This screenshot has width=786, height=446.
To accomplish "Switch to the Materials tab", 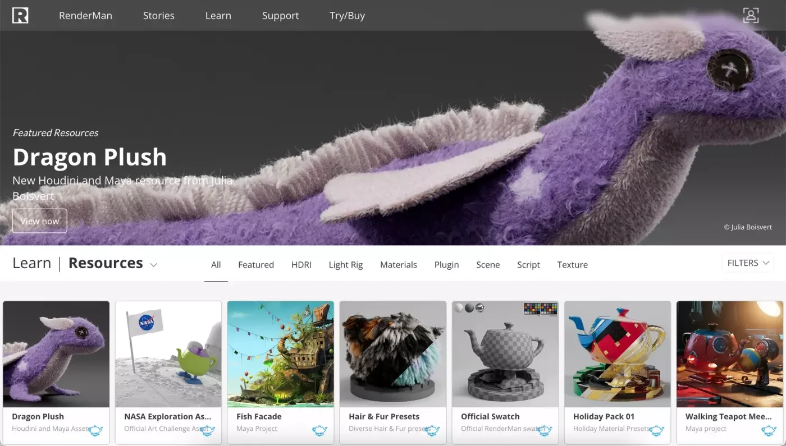I will (398, 265).
